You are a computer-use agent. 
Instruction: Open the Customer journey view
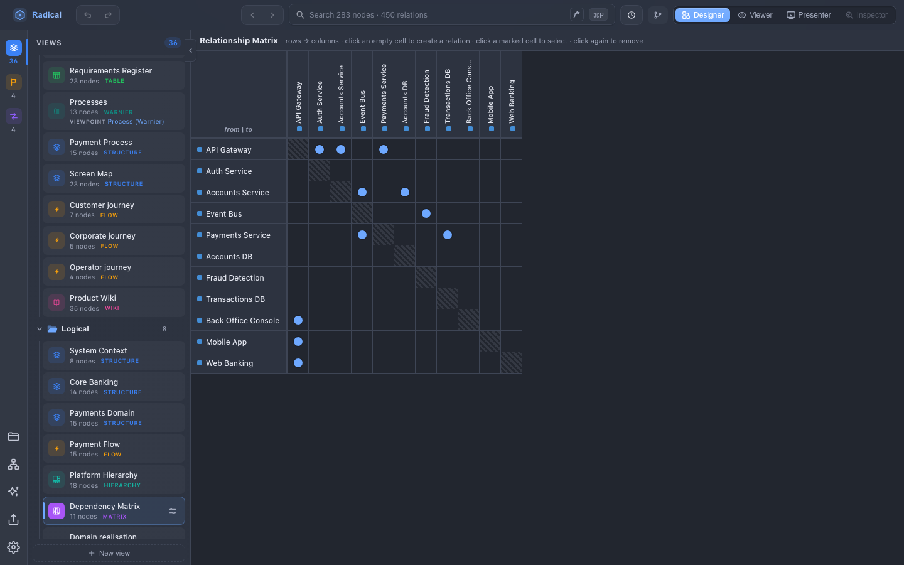point(114,210)
